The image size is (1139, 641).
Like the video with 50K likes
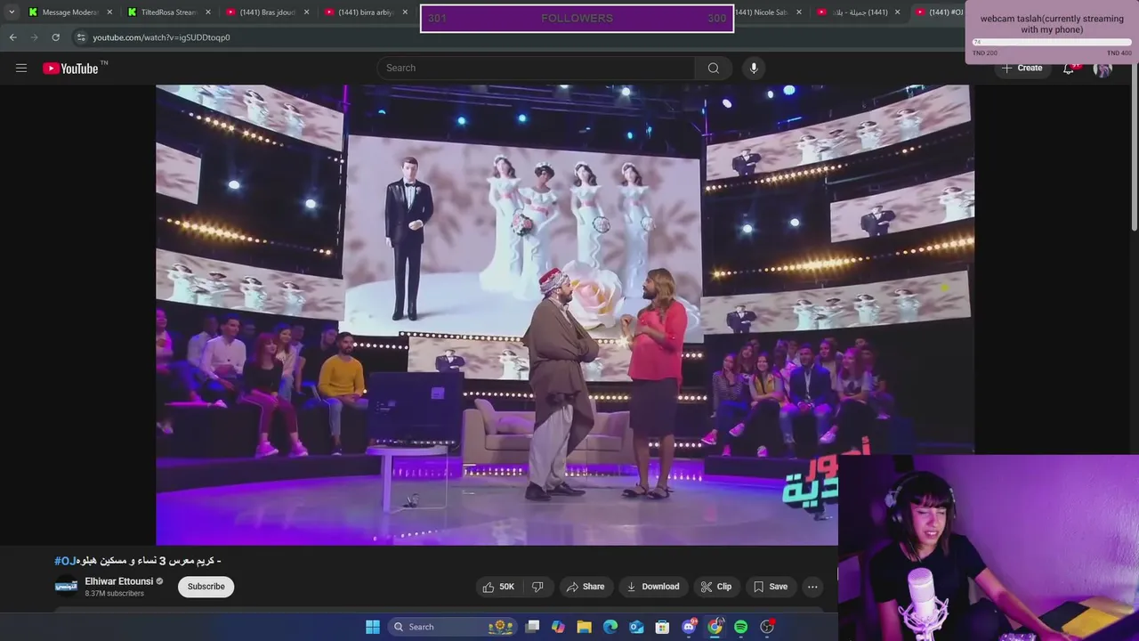pyautogui.click(x=499, y=587)
